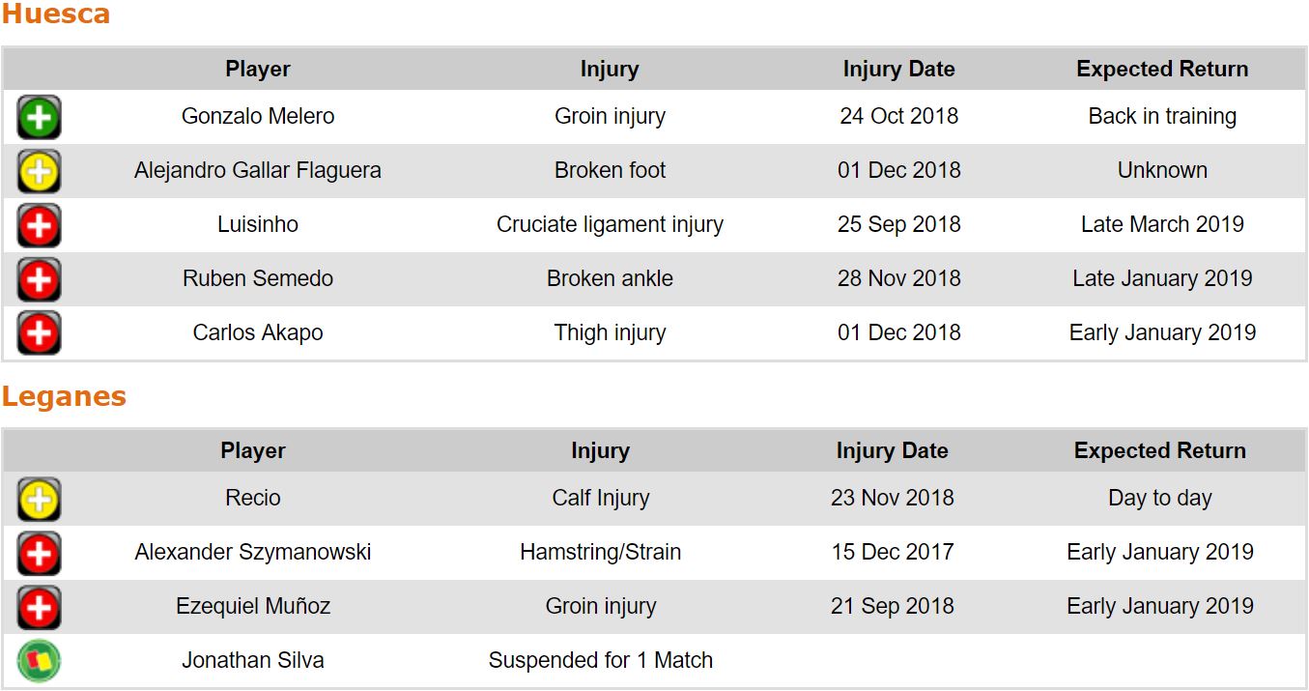Click red injury icon beside Ezequiel Muñoz
The height and width of the screenshot is (691, 1309).
tap(39, 608)
